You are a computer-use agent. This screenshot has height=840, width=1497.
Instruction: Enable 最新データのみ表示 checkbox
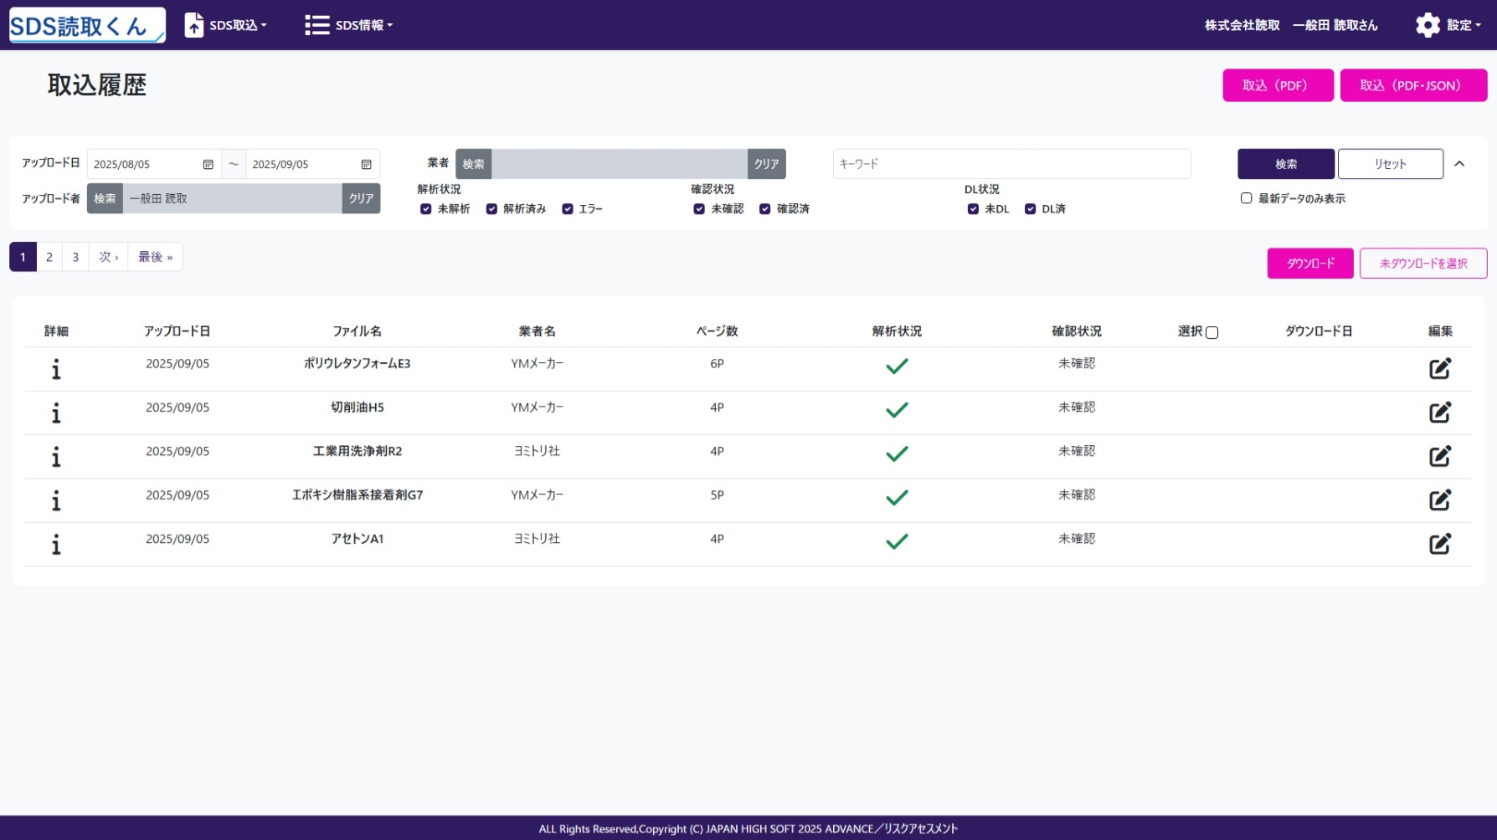point(1246,198)
